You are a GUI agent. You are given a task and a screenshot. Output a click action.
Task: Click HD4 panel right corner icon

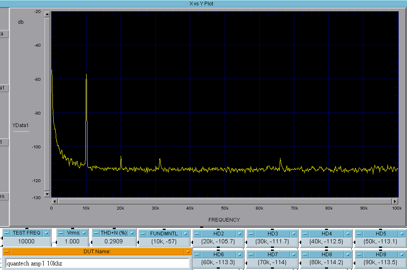[x=348, y=234]
